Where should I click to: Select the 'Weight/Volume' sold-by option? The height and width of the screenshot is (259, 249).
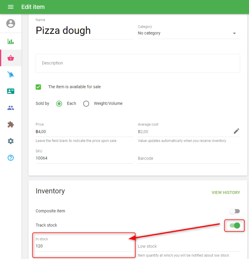(x=86, y=104)
